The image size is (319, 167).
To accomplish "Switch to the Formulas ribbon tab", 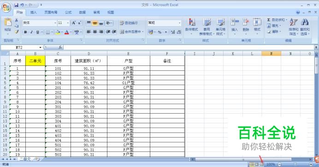I will (68, 12).
